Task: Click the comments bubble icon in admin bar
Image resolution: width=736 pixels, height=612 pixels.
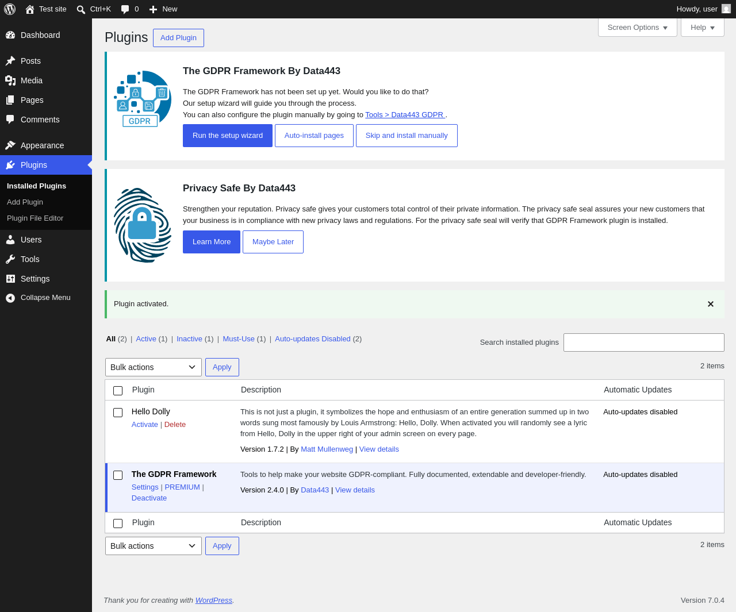Action: point(125,9)
